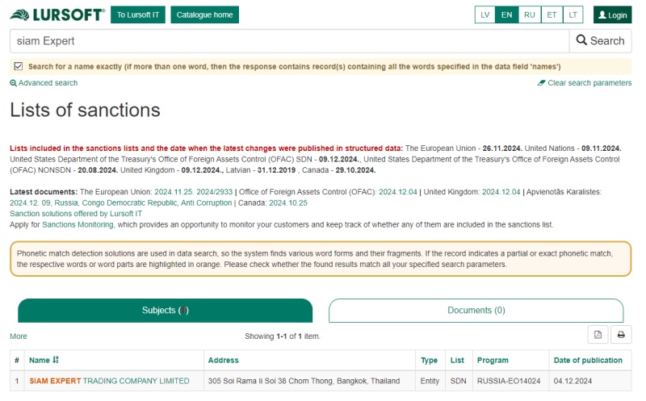
Task: Click the print results icon
Action: point(621,335)
